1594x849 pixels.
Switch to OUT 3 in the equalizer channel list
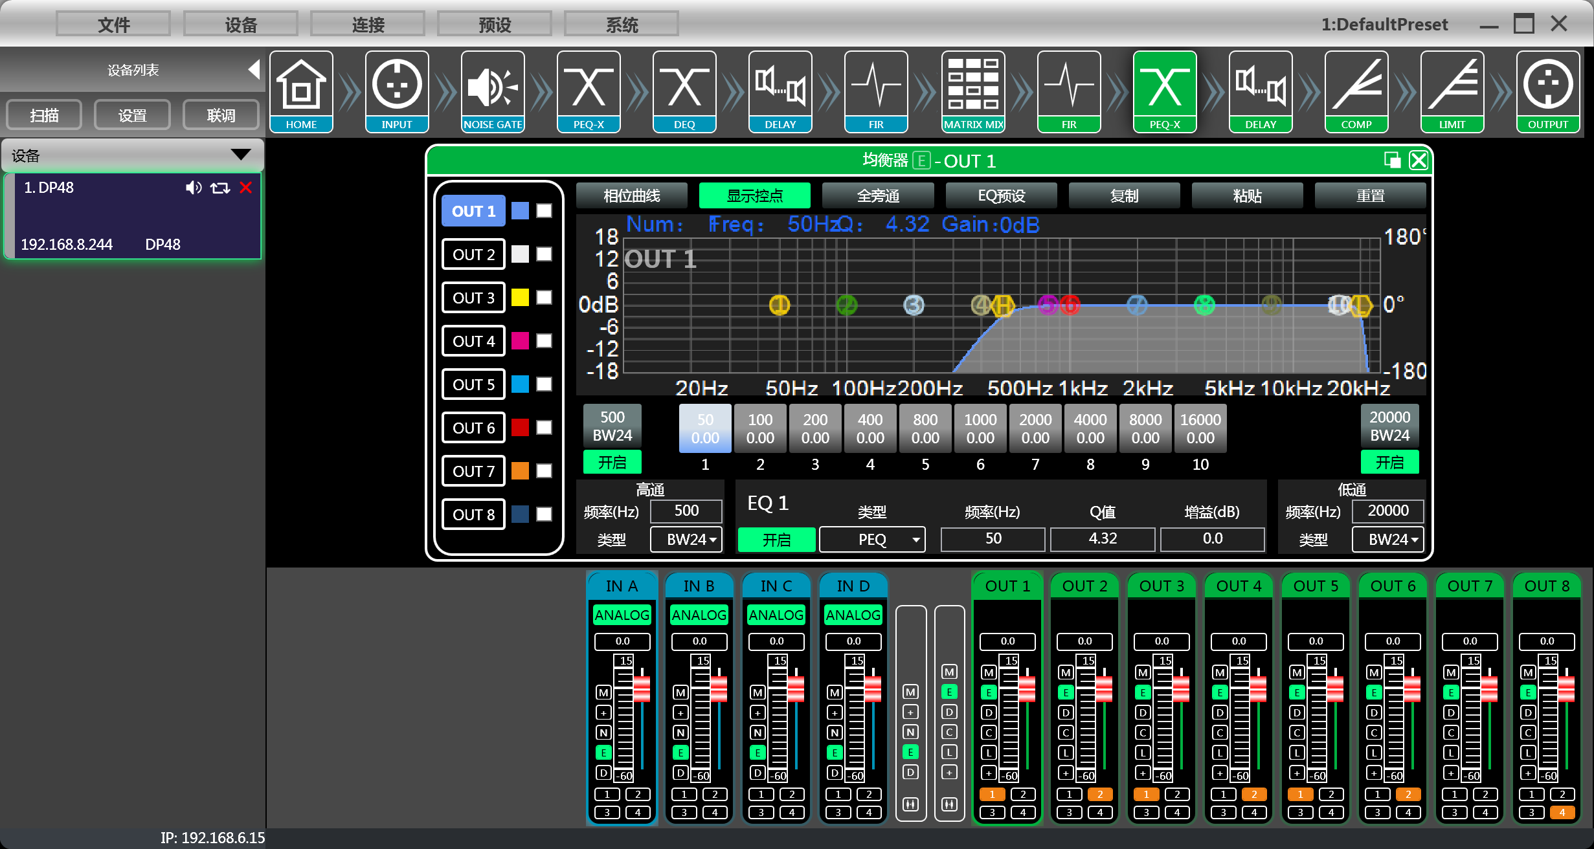pyautogui.click(x=473, y=298)
